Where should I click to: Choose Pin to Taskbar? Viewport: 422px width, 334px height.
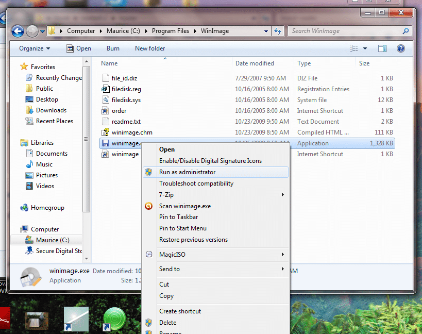215,217
